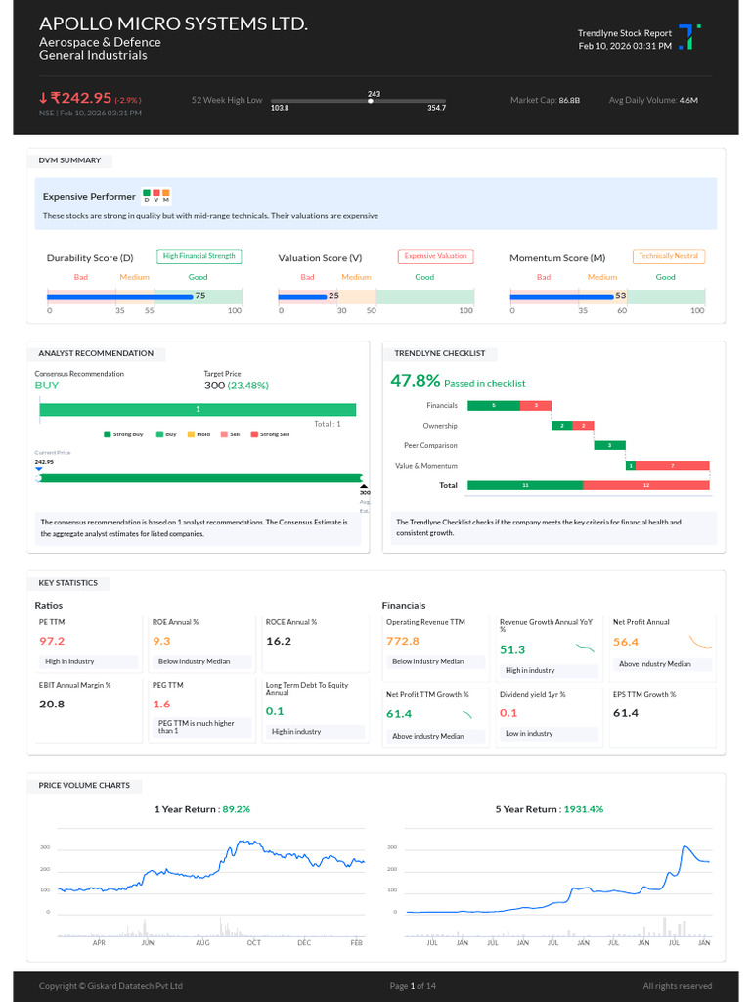Click the red down arrow beside price
The width and height of the screenshot is (751, 1002).
coord(43,98)
